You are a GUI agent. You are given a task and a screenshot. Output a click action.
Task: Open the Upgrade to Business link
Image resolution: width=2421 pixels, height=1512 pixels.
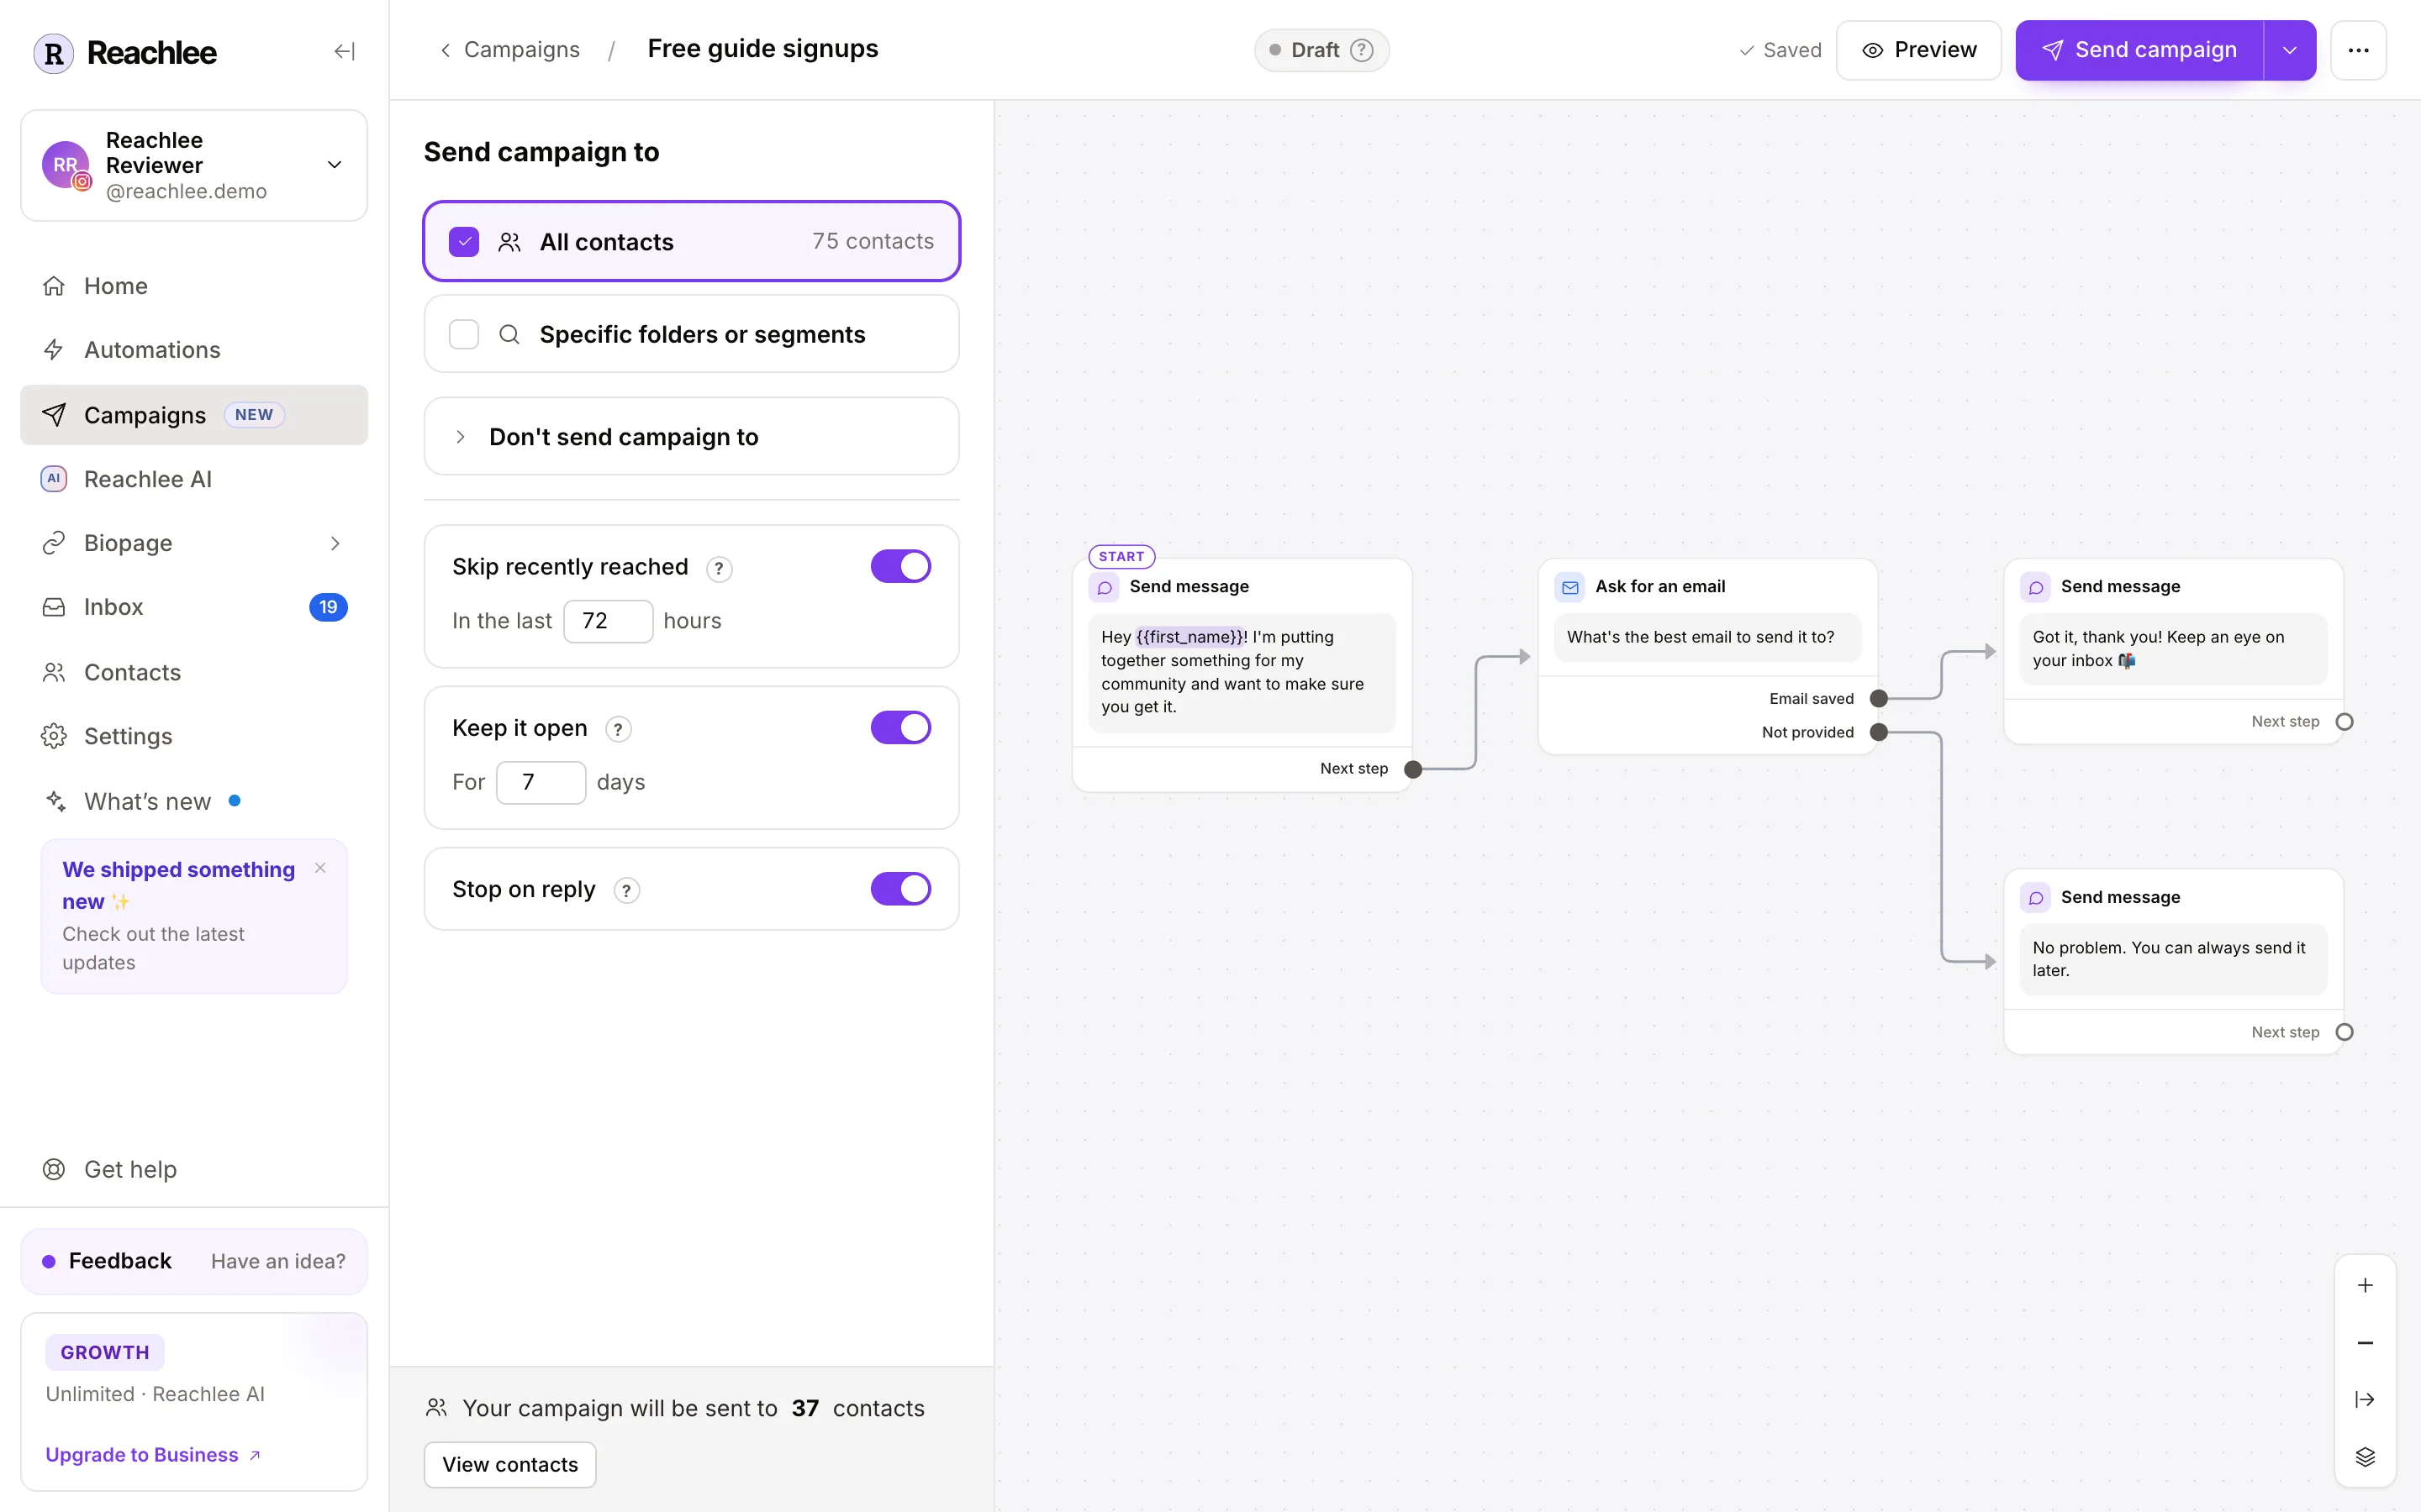(153, 1455)
